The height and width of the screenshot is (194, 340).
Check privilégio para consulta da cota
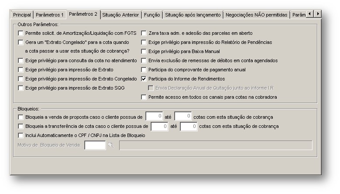click(21, 61)
